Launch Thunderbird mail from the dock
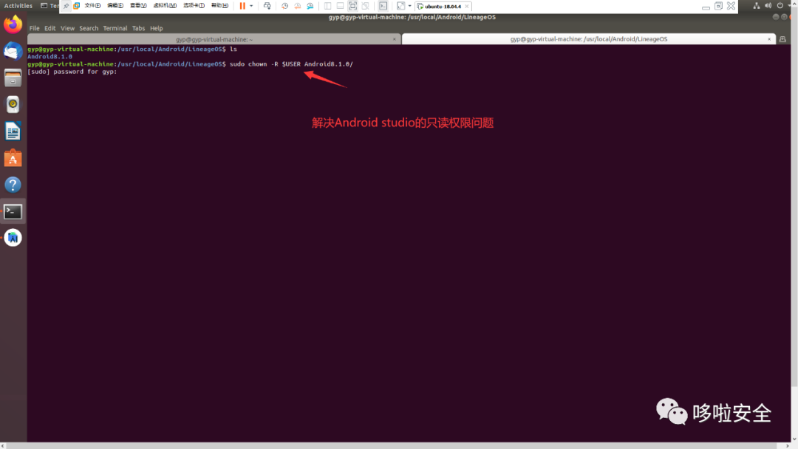This screenshot has width=798, height=449. point(13,51)
